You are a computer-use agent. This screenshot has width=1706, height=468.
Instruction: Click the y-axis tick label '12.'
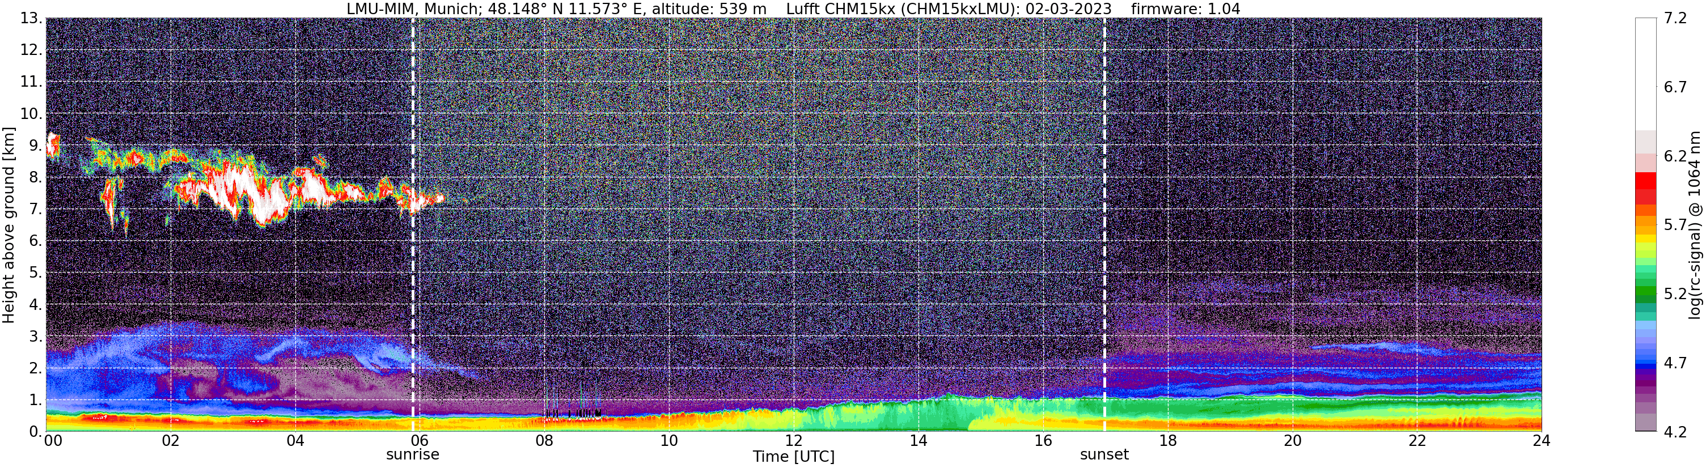pos(32,50)
